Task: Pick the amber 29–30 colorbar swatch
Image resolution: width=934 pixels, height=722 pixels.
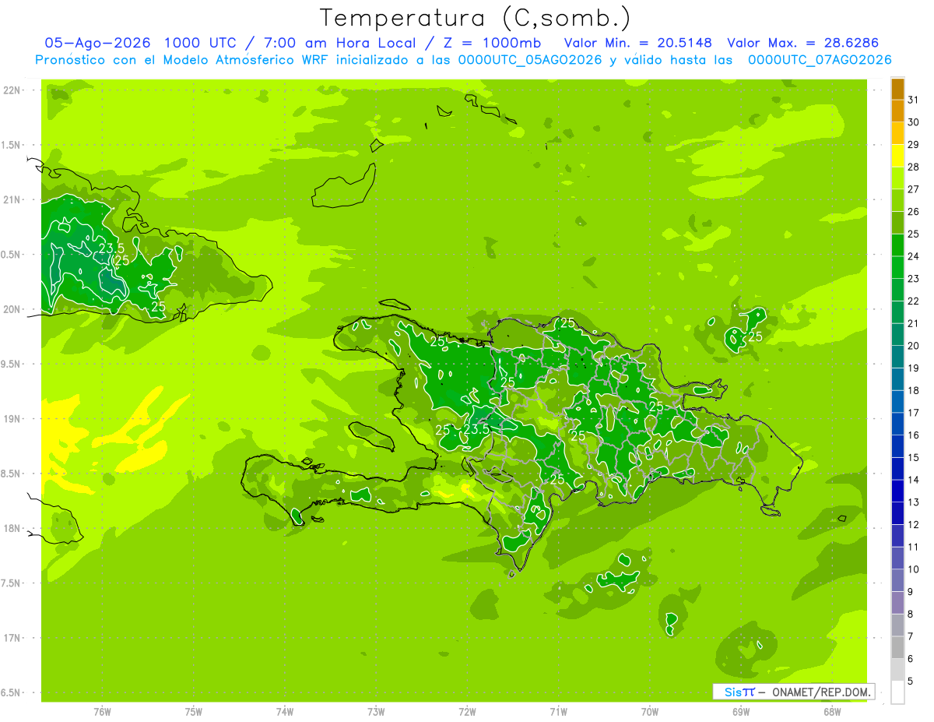Action: click(x=897, y=134)
